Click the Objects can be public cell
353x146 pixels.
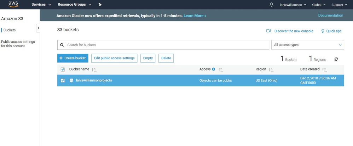pos(215,80)
